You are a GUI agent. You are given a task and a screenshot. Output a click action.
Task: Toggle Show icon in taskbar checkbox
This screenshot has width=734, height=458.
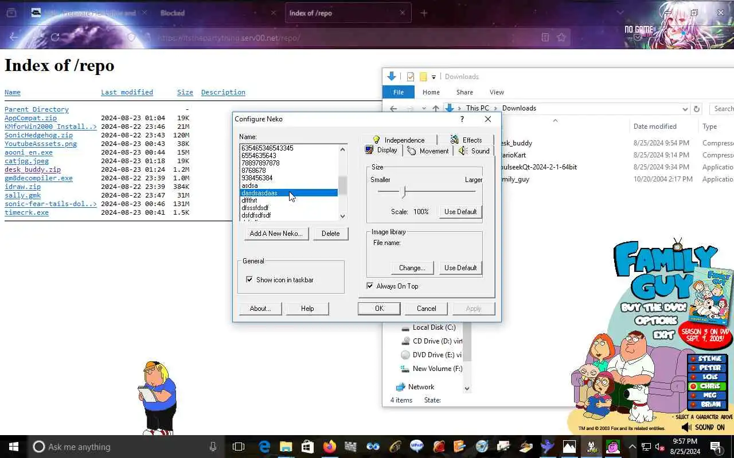pos(249,280)
